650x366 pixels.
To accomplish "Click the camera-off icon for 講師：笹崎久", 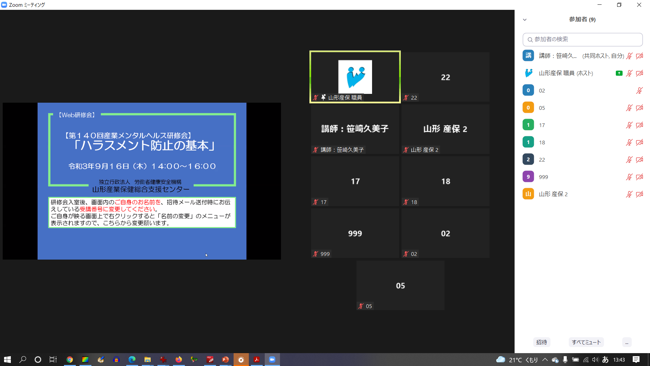I will 640,56.
